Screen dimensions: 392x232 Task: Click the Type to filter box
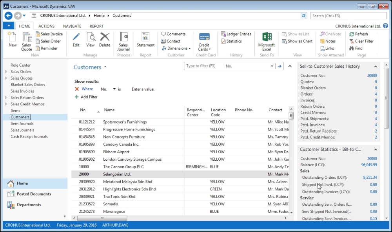(204, 66)
